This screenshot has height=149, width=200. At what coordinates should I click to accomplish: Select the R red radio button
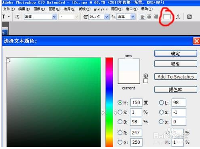tap(120, 133)
